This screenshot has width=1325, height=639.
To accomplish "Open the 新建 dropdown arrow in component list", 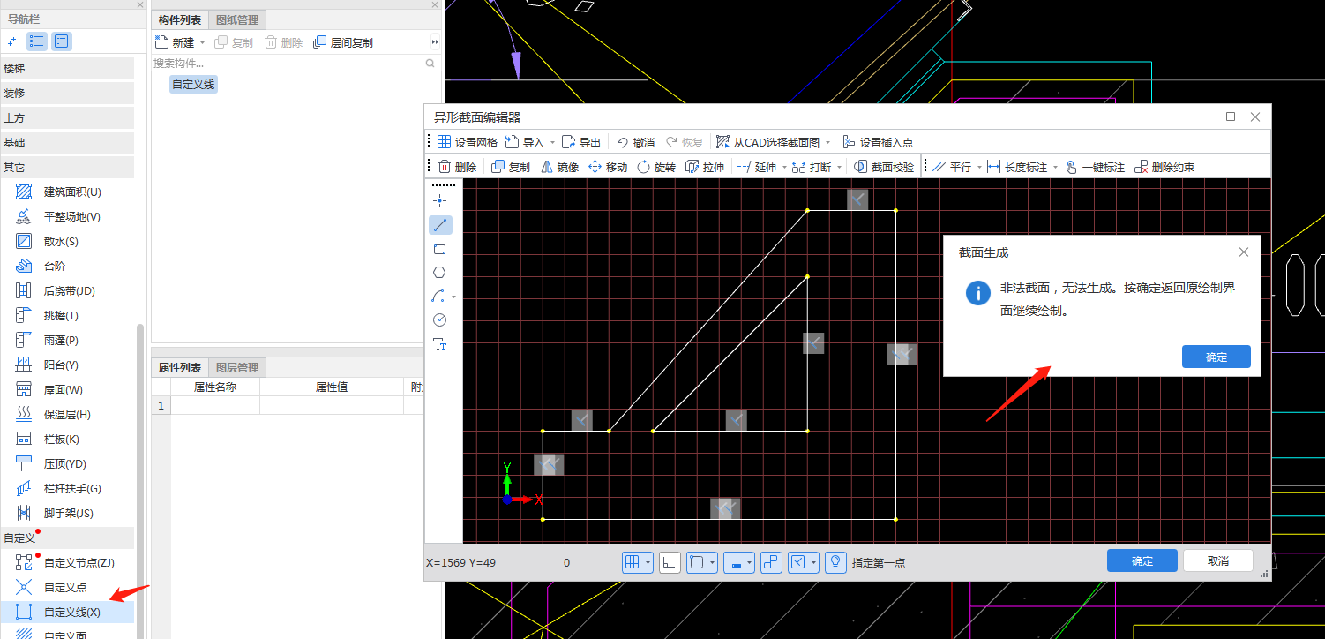I will 202,42.
